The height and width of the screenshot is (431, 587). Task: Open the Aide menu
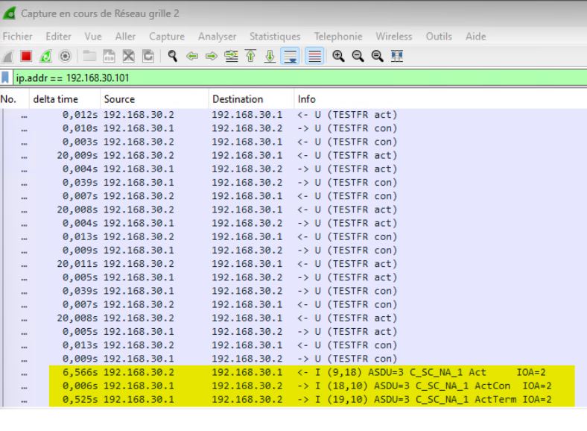475,37
